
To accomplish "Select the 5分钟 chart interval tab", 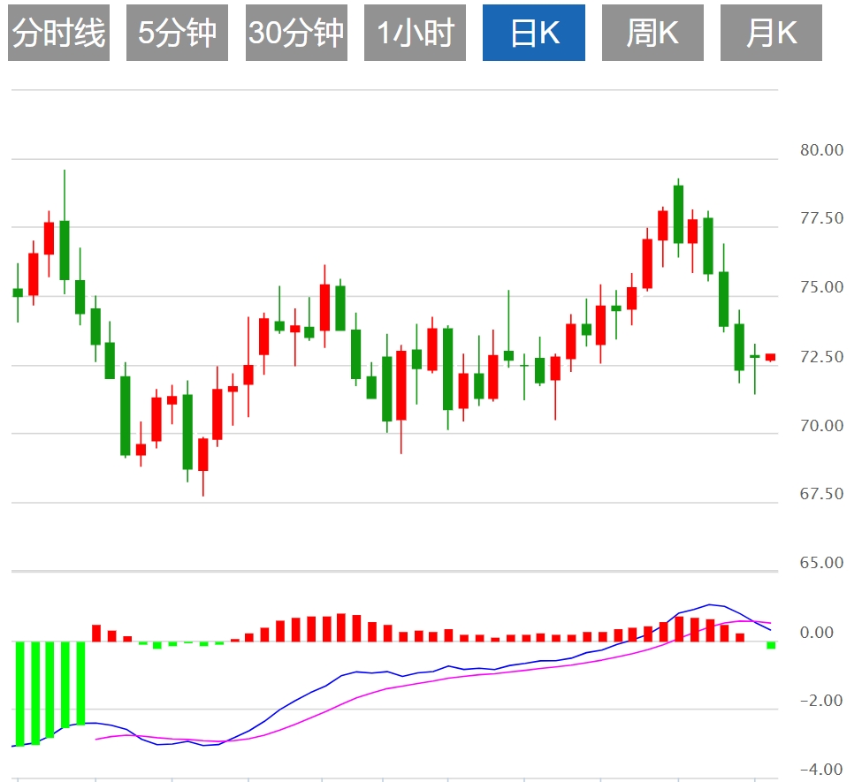I will (x=177, y=33).
